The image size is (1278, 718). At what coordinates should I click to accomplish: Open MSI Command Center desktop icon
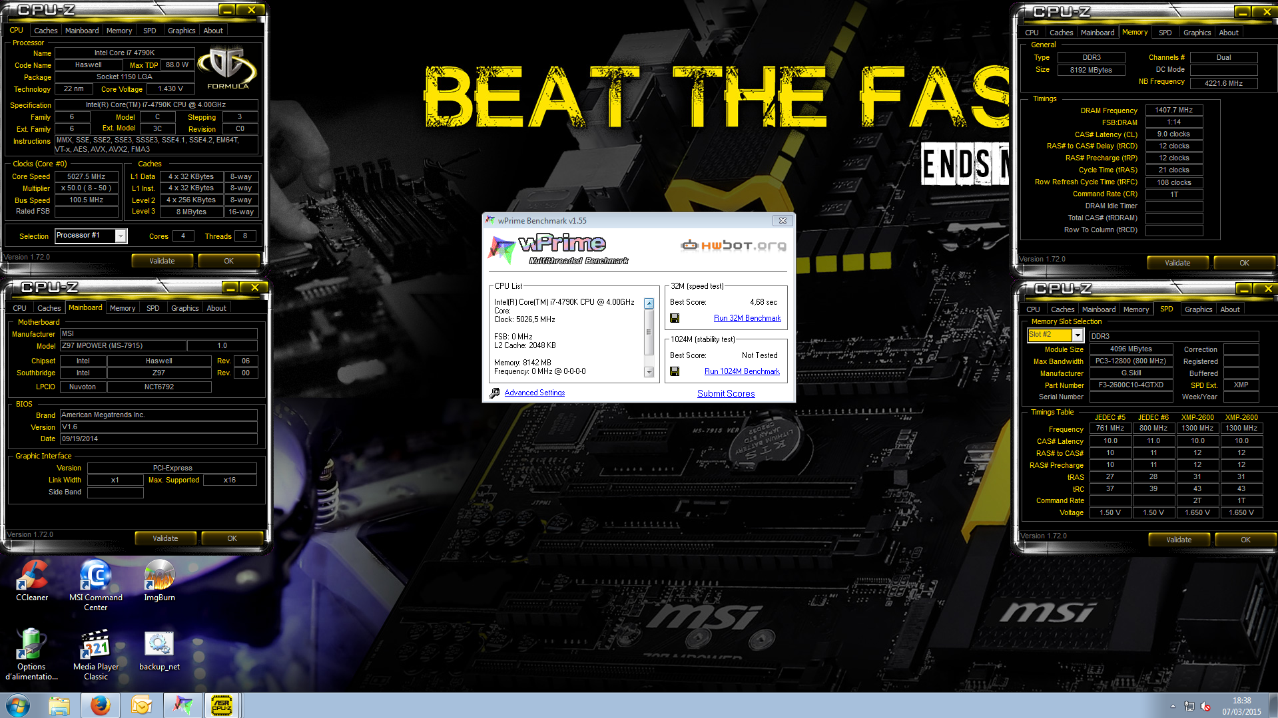click(96, 584)
